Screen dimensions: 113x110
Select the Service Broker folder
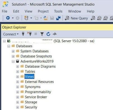pyautogui.click(x=36, y=97)
